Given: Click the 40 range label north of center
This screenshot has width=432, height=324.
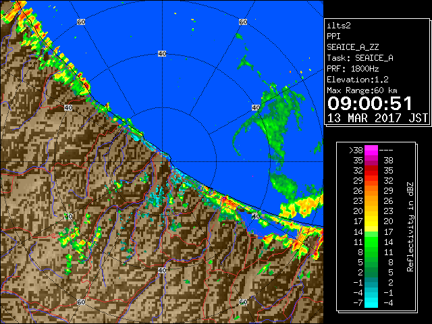Looking at the screenshot, I should (x=162, y=54).
